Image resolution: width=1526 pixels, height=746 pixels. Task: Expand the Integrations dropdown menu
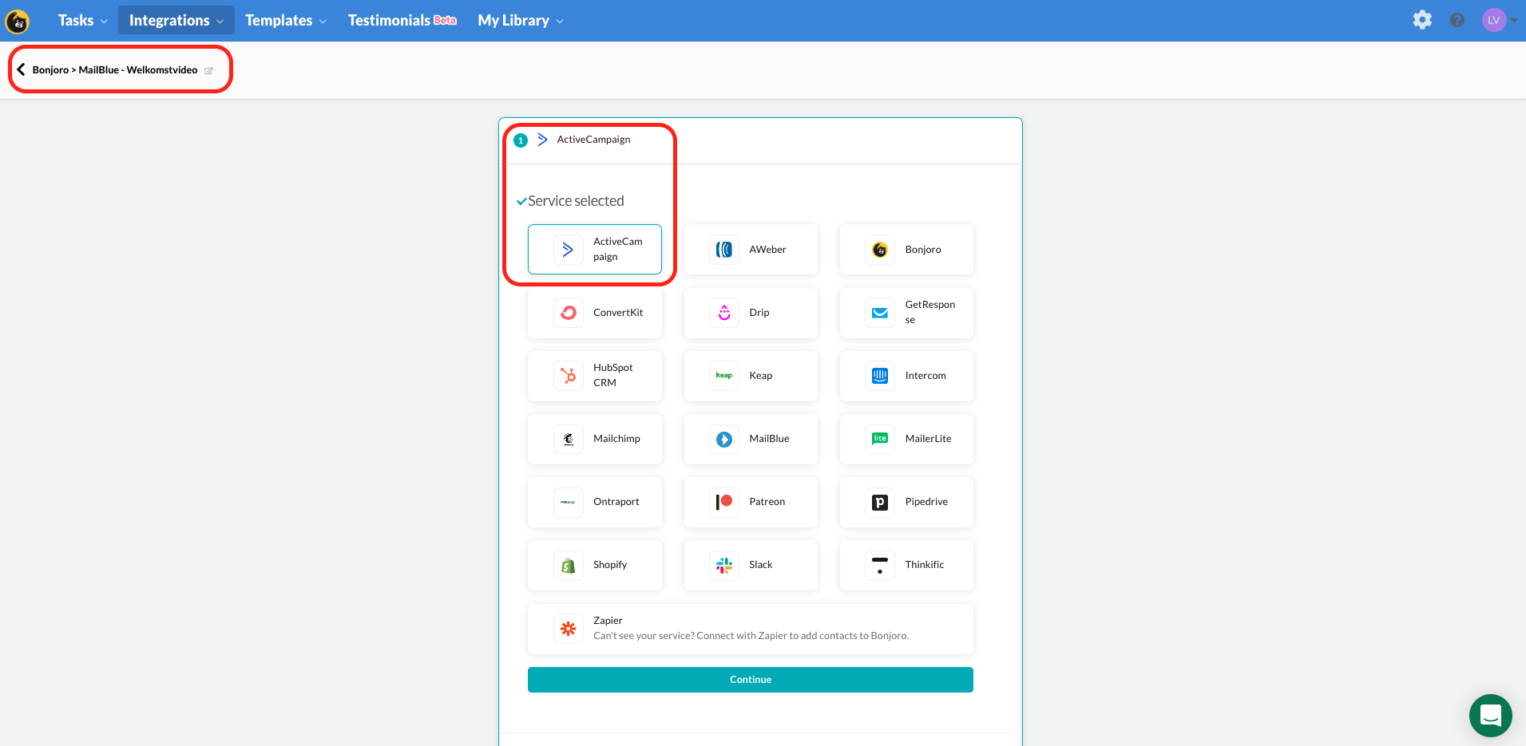pos(176,20)
